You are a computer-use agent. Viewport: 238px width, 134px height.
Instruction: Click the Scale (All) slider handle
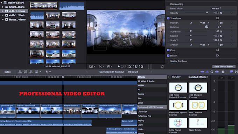click(191, 31)
